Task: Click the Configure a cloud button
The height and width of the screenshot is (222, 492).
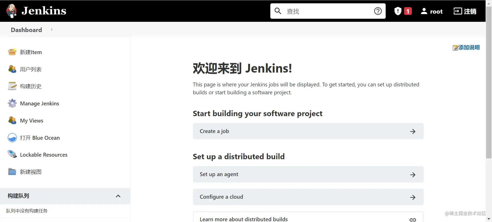Action: (308, 197)
